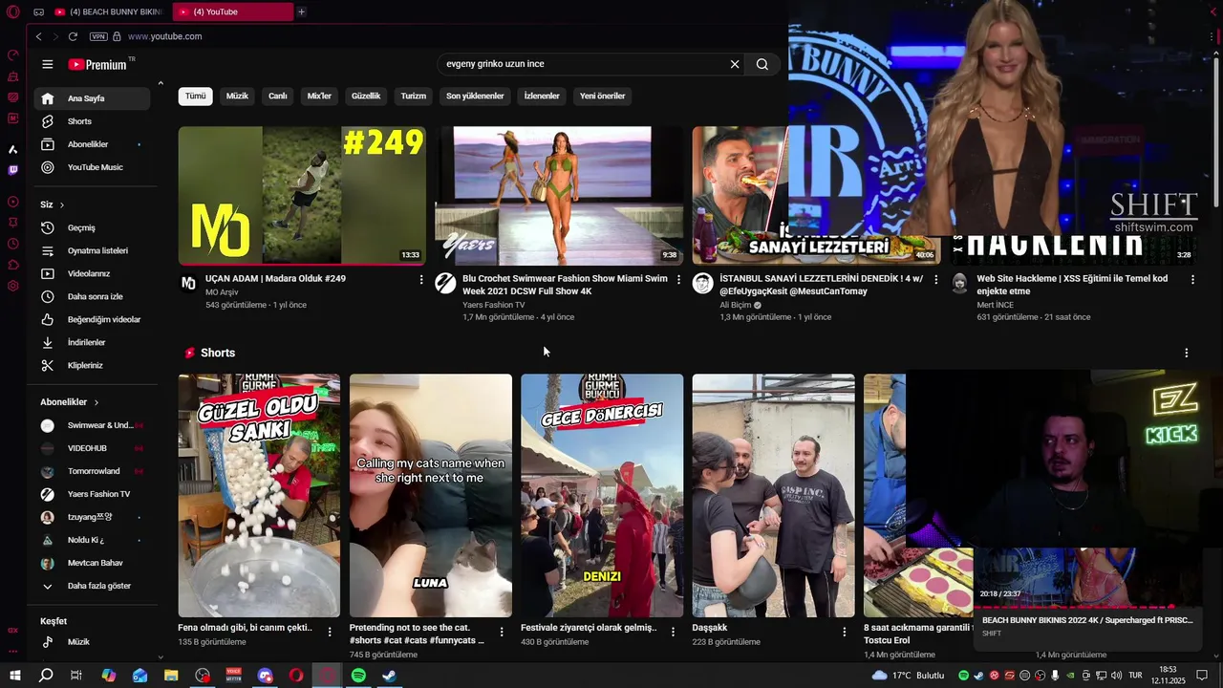Select the Yeni öneriler filter chip
Viewport: 1223px width, 688px height.
tap(602, 97)
